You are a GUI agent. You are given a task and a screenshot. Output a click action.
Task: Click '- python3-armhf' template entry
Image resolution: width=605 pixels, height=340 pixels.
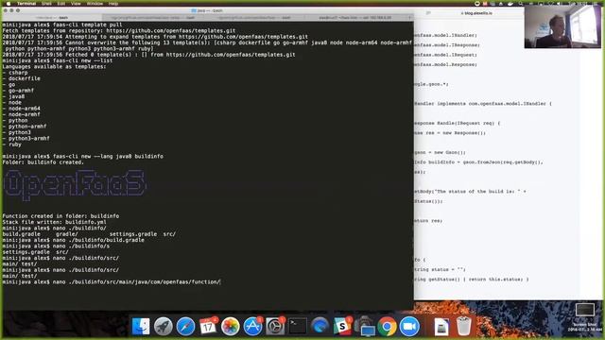tap(26, 139)
